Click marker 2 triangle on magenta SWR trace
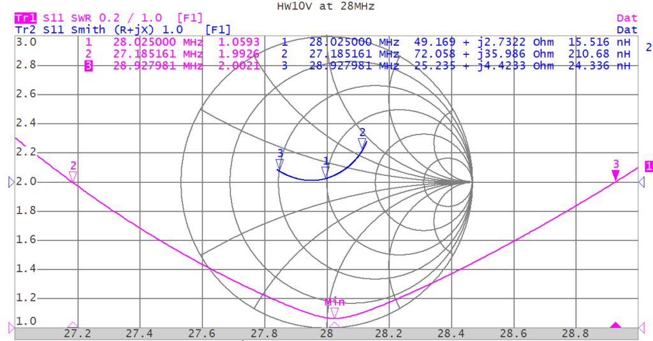The width and height of the screenshot is (653, 341). click(73, 176)
